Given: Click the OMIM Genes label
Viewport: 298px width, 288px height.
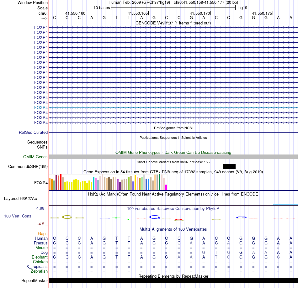Looking at the screenshot, I should (x=35, y=157).
